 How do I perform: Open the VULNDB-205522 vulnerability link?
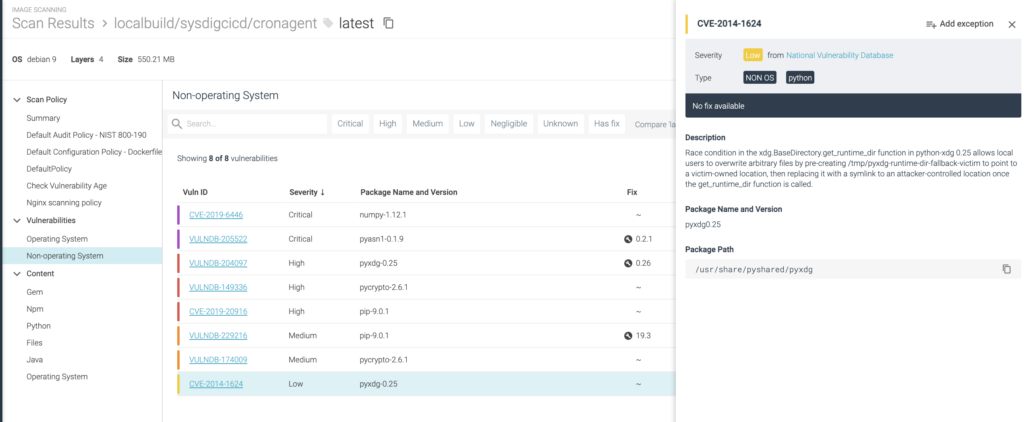tap(218, 239)
